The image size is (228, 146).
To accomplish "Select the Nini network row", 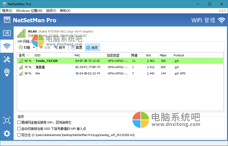I will tap(120, 73).
